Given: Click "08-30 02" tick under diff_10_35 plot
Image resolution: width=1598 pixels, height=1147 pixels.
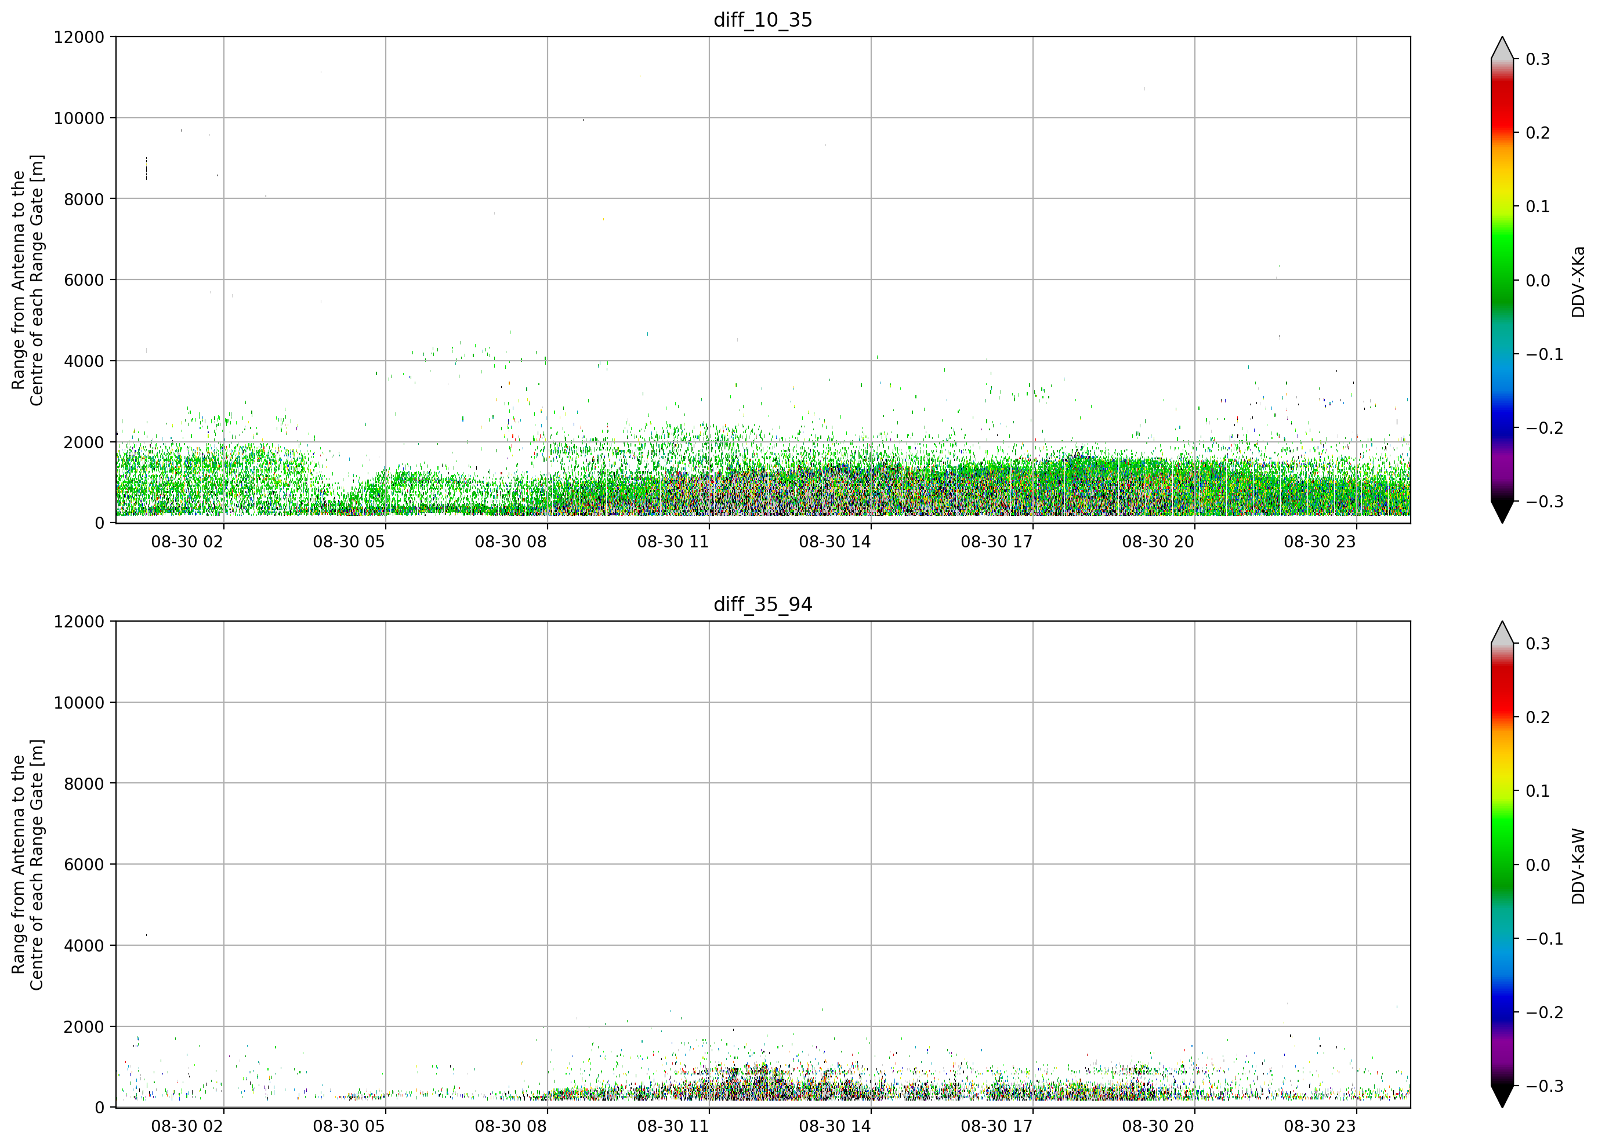Looking at the screenshot, I should point(187,542).
